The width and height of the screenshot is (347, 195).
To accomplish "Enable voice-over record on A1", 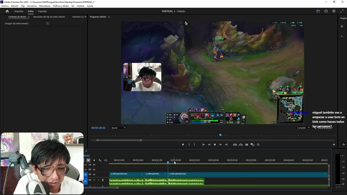I will (102, 180).
